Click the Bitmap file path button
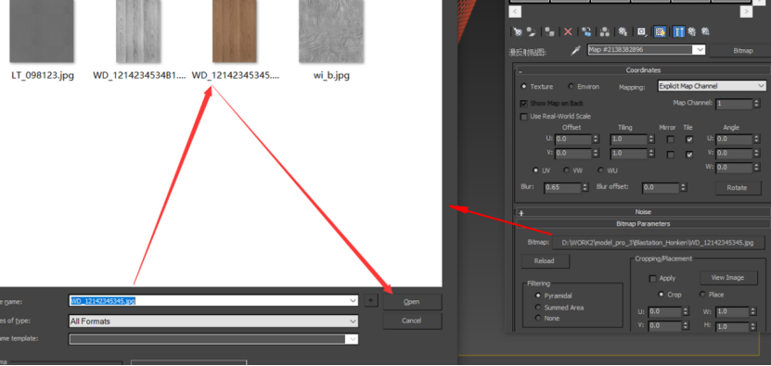Image resolution: width=771 pixels, height=366 pixels. coord(659,243)
